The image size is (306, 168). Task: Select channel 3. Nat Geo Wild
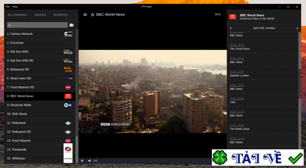pyautogui.click(x=40, y=52)
